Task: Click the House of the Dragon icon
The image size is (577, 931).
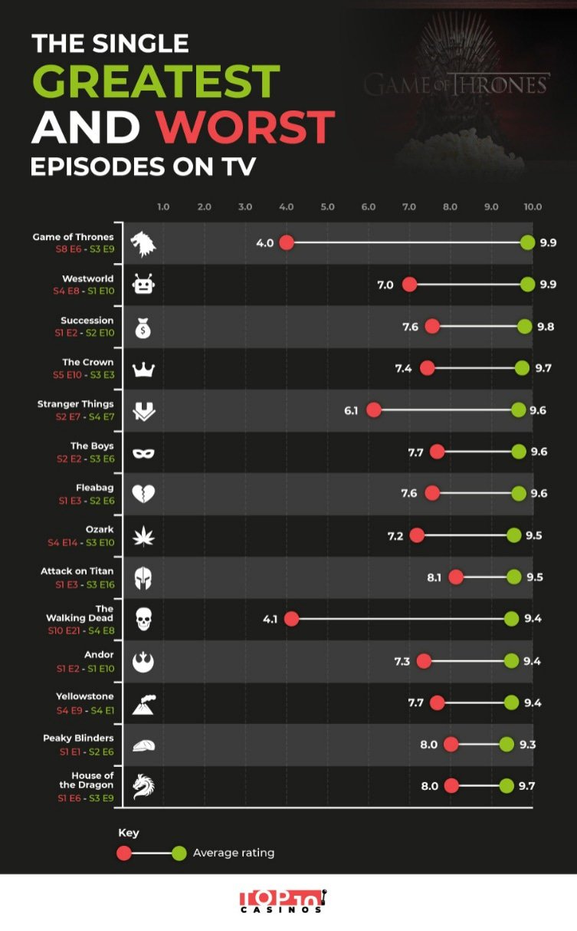Action: point(143,786)
